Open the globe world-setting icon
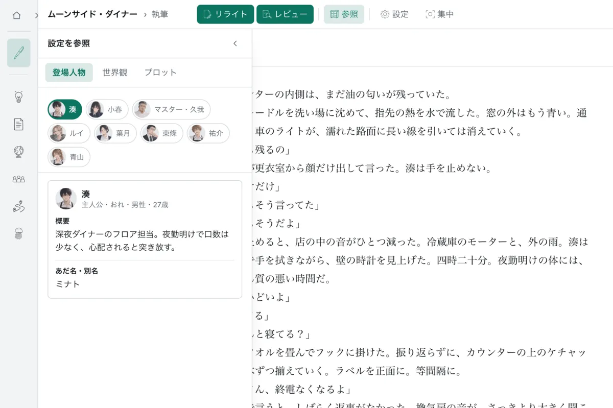The height and width of the screenshot is (408, 613). click(19, 152)
